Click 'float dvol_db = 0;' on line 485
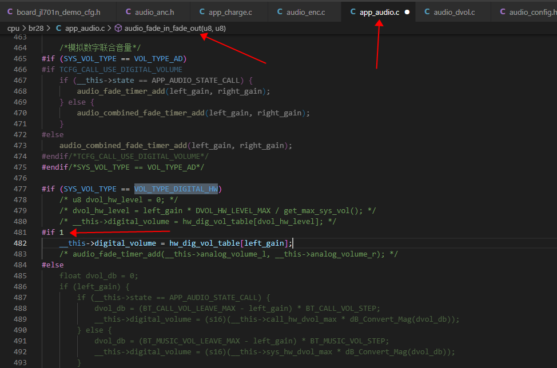The height and width of the screenshot is (368, 557). tap(99, 276)
